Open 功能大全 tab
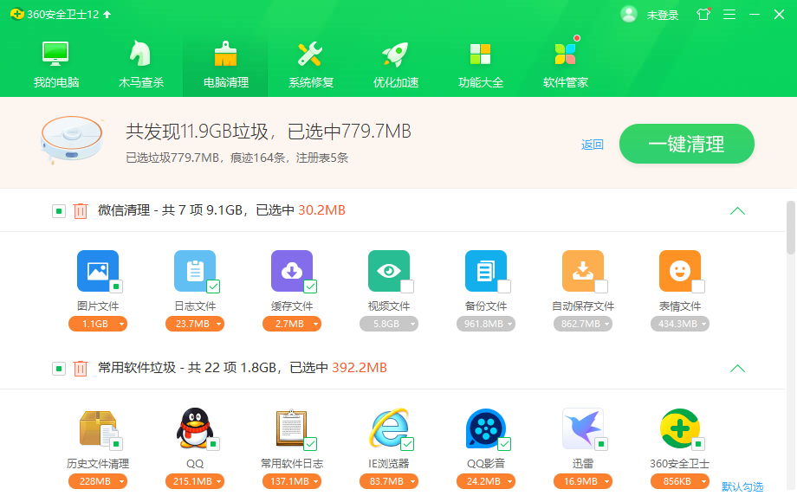 480,64
